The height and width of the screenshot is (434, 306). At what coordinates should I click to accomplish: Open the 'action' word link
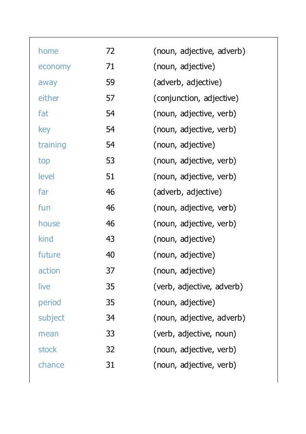[x=49, y=271]
